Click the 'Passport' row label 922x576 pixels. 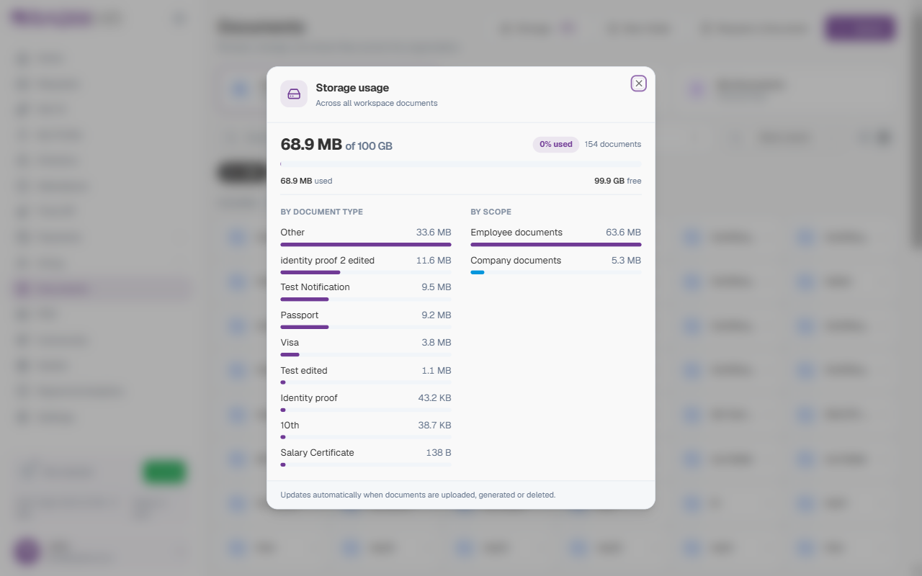click(x=300, y=315)
